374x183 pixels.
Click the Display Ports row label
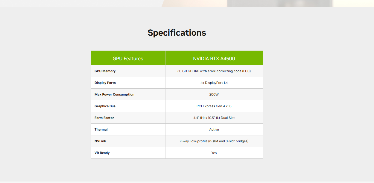105,83
